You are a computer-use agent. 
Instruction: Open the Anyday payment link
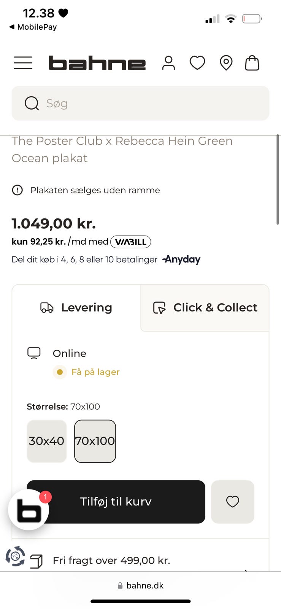point(181,260)
